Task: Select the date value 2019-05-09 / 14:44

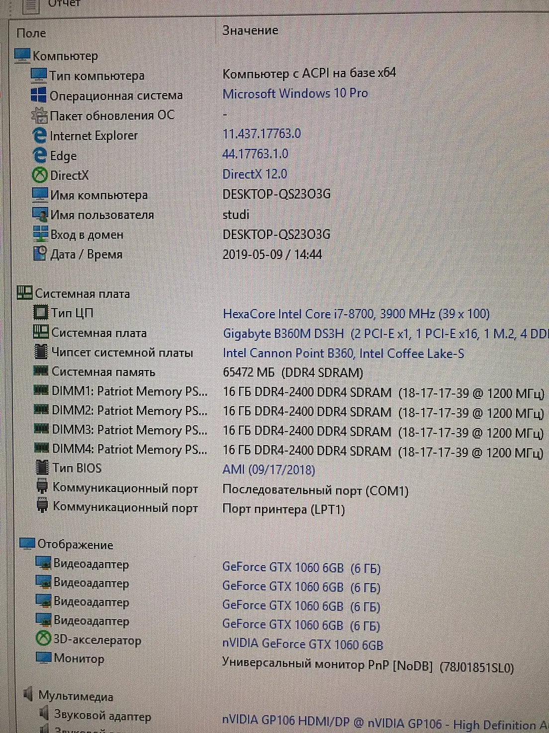Action: coord(272,254)
